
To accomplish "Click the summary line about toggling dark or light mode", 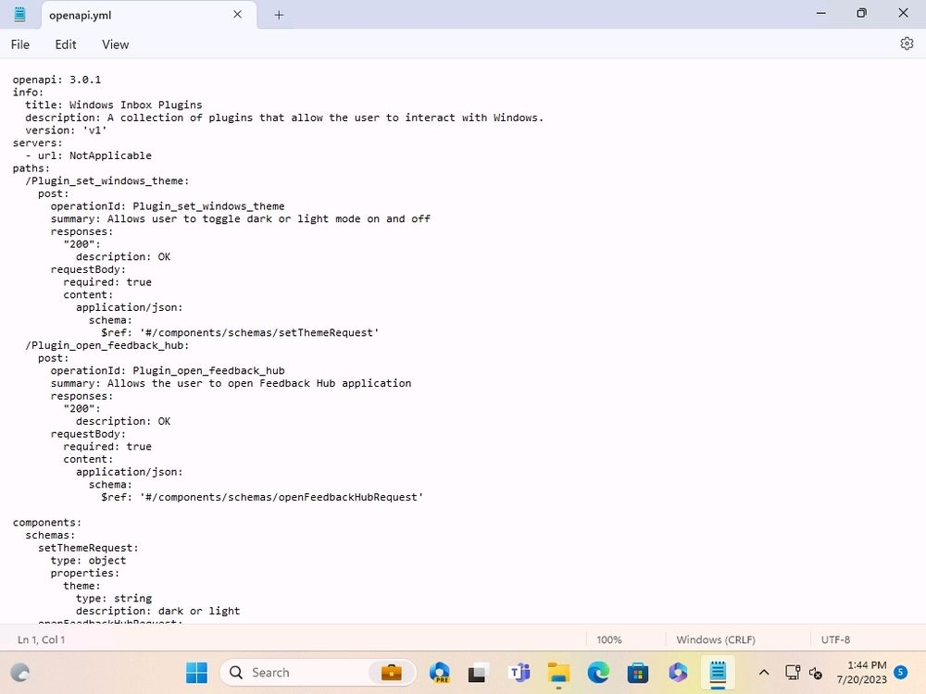I will point(241,219).
